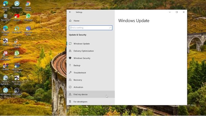Open Microsoft Edge icon beside Get Support

click(x=5, y=6)
